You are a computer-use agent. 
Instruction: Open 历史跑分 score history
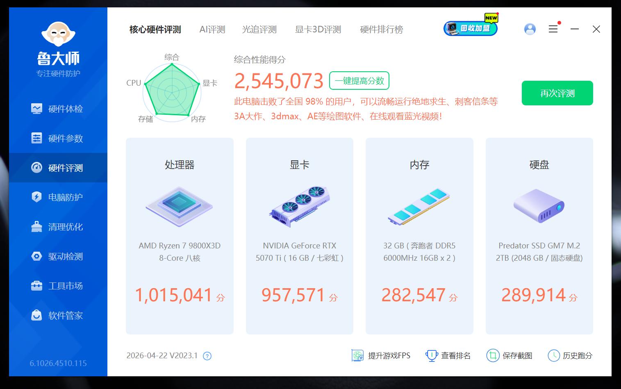[x=570, y=355]
